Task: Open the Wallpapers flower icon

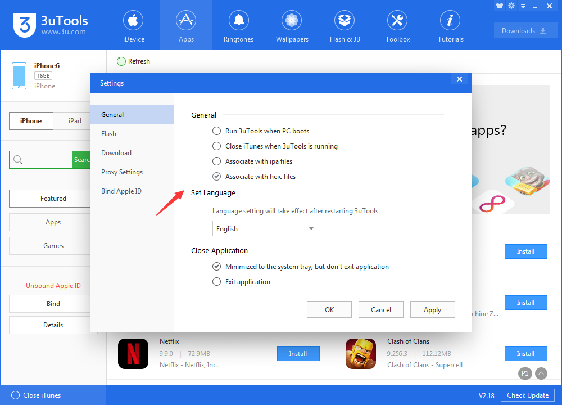Action: point(291,20)
